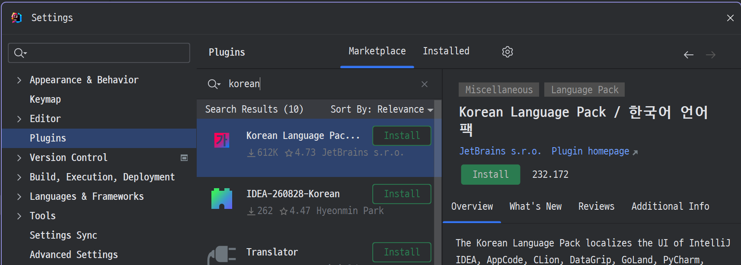Select the Translator result title
Image resolution: width=741 pixels, height=265 pixels.
(x=272, y=252)
